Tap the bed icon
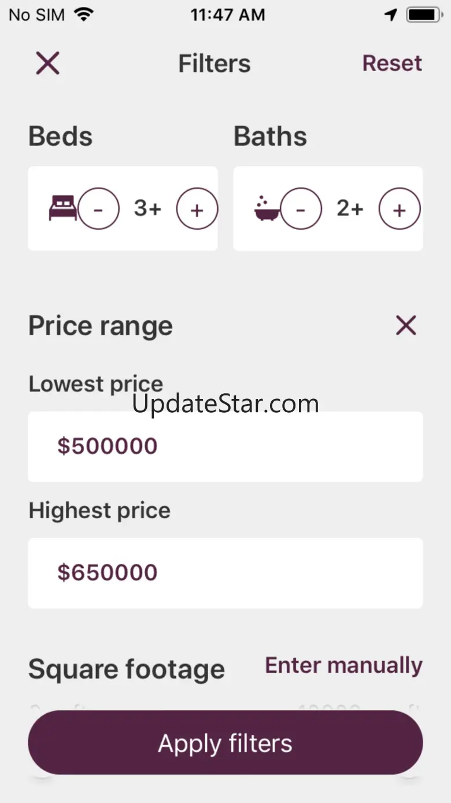 click(x=62, y=208)
